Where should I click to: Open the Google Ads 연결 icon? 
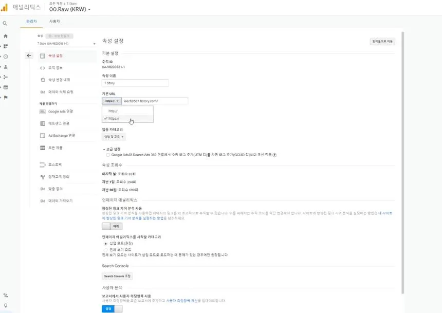43,112
